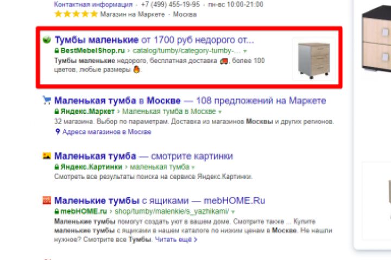
Task: Open Маленькие тумбы с ящиками mebHOME result
Action: [160, 200]
